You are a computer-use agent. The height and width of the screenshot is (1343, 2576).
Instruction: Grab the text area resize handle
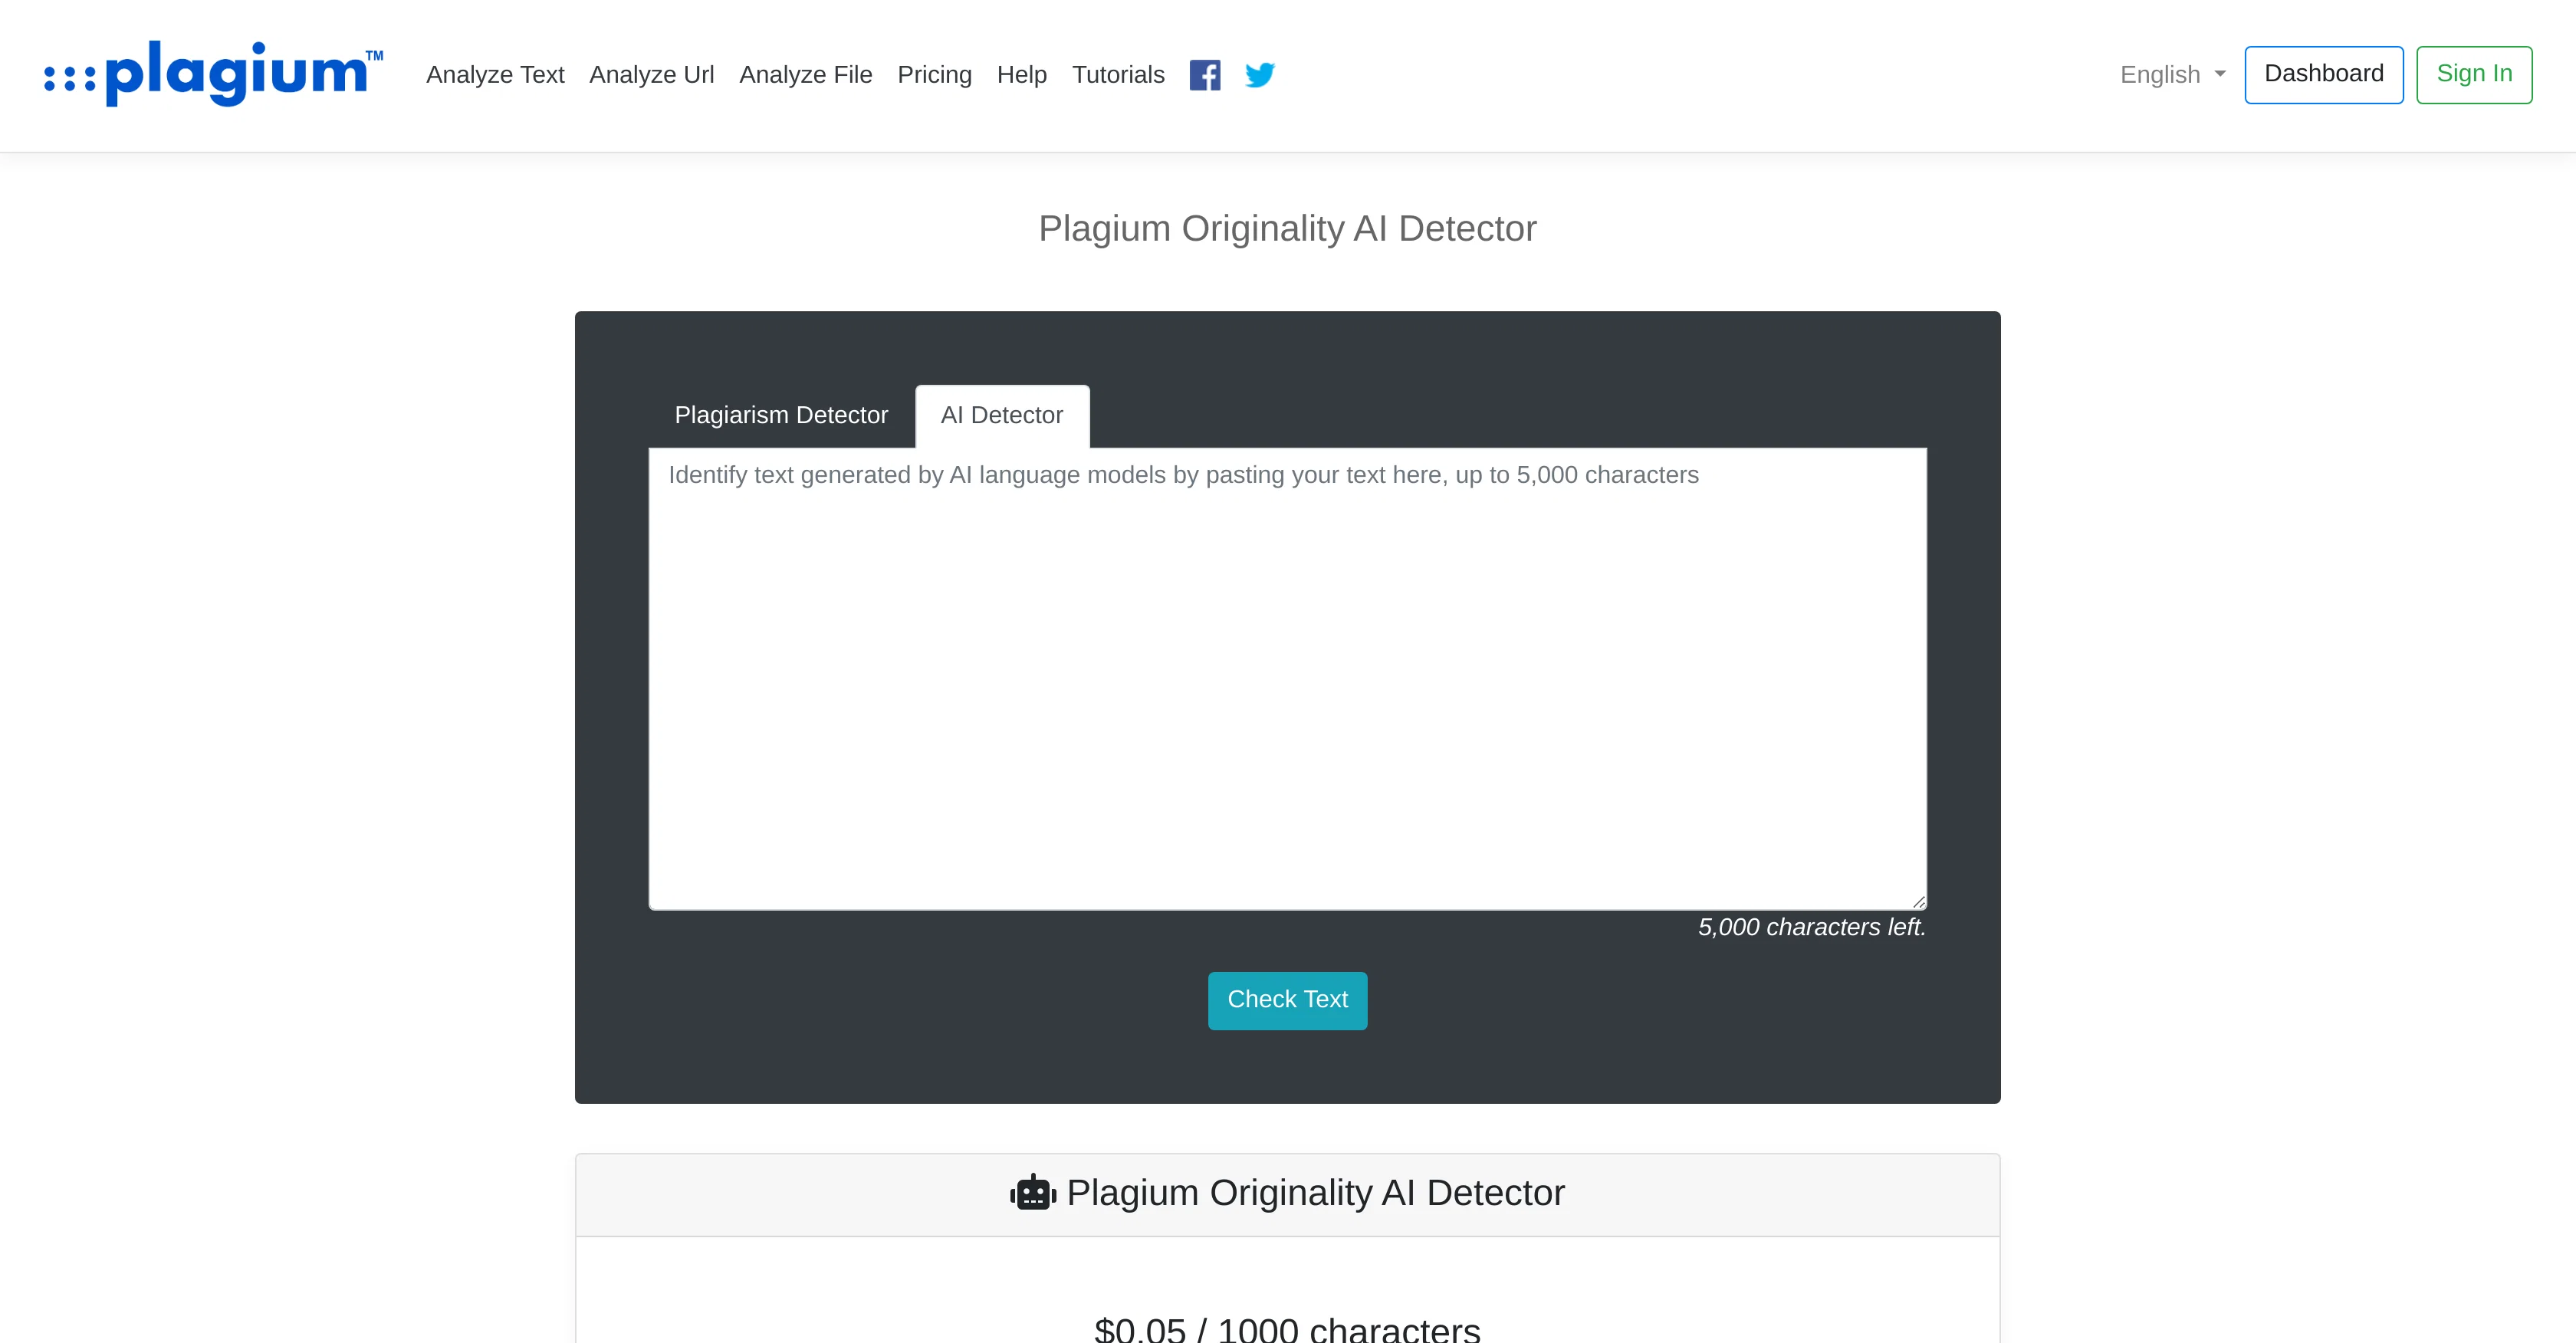pyautogui.click(x=1919, y=902)
